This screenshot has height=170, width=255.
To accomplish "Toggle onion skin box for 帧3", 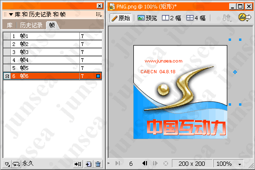I will coord(7,52).
